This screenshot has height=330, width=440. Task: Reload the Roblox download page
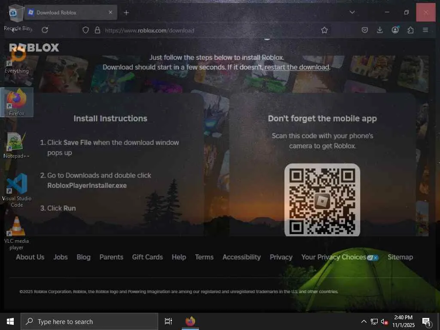(x=45, y=30)
